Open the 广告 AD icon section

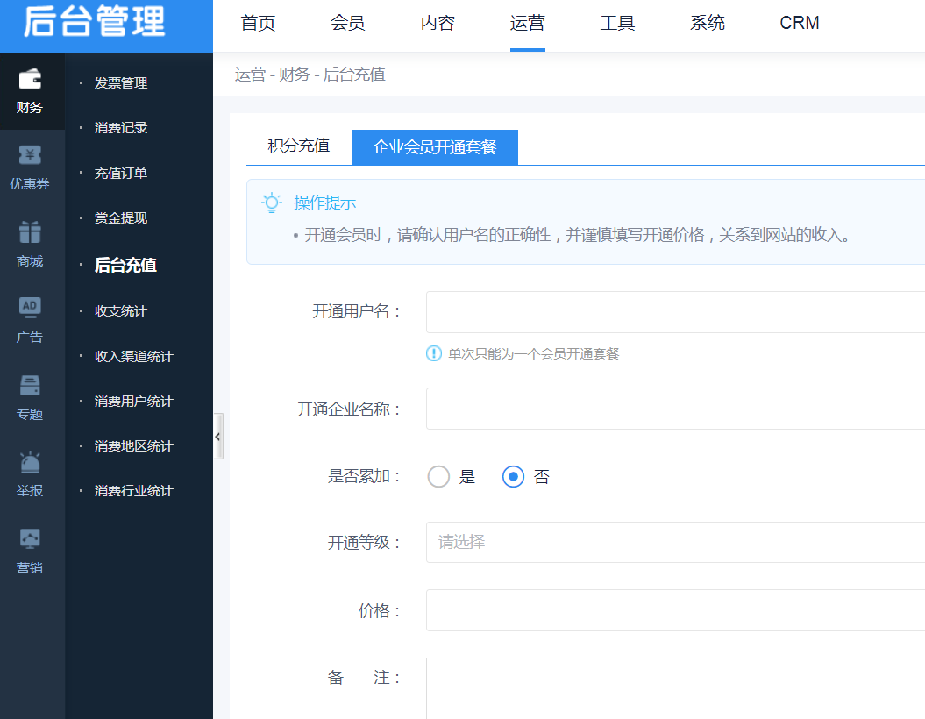coord(30,321)
